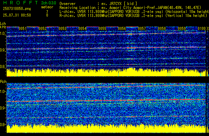Click time marker 0058

tap(162, 29)
